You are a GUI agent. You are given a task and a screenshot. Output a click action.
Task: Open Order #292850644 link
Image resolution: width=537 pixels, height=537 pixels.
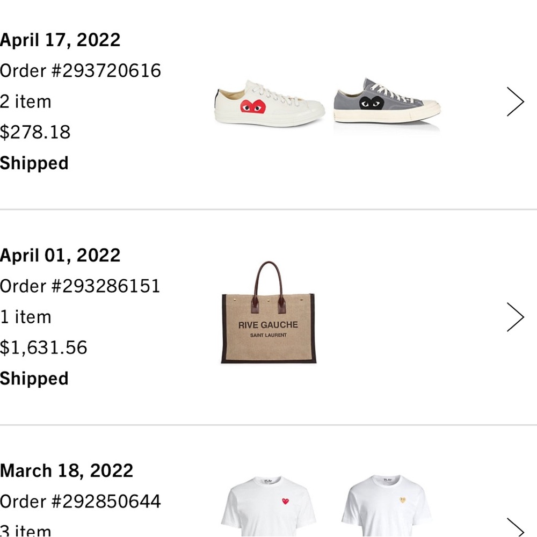(x=80, y=501)
